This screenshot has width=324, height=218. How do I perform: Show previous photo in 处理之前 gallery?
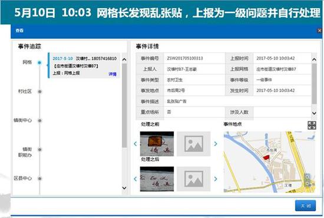click(x=135, y=144)
